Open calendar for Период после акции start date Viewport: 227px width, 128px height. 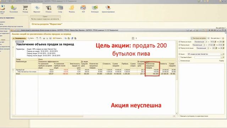point(217,48)
